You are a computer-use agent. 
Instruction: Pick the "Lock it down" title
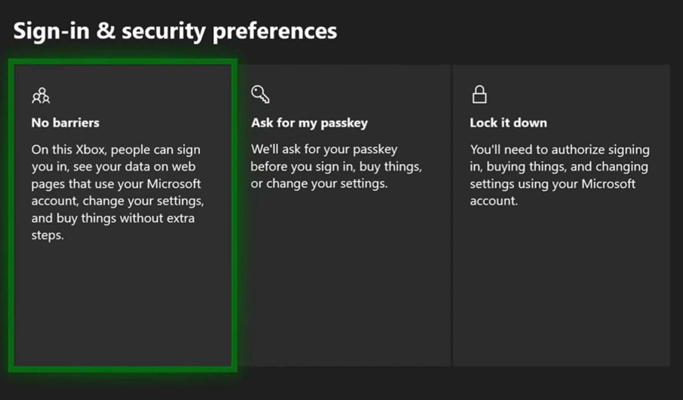(509, 123)
